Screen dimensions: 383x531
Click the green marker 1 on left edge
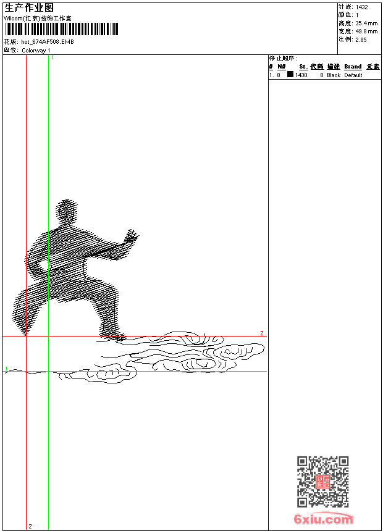(6, 369)
